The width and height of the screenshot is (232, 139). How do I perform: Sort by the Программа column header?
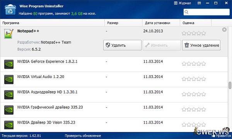point(52,23)
